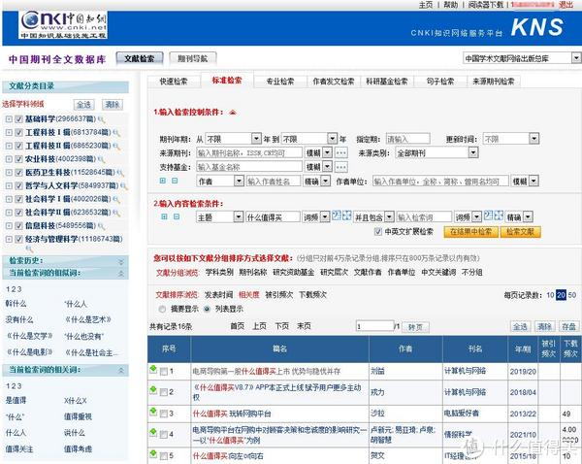
Task: Switch to the 作者发文检索 tab
Action: 334,82
